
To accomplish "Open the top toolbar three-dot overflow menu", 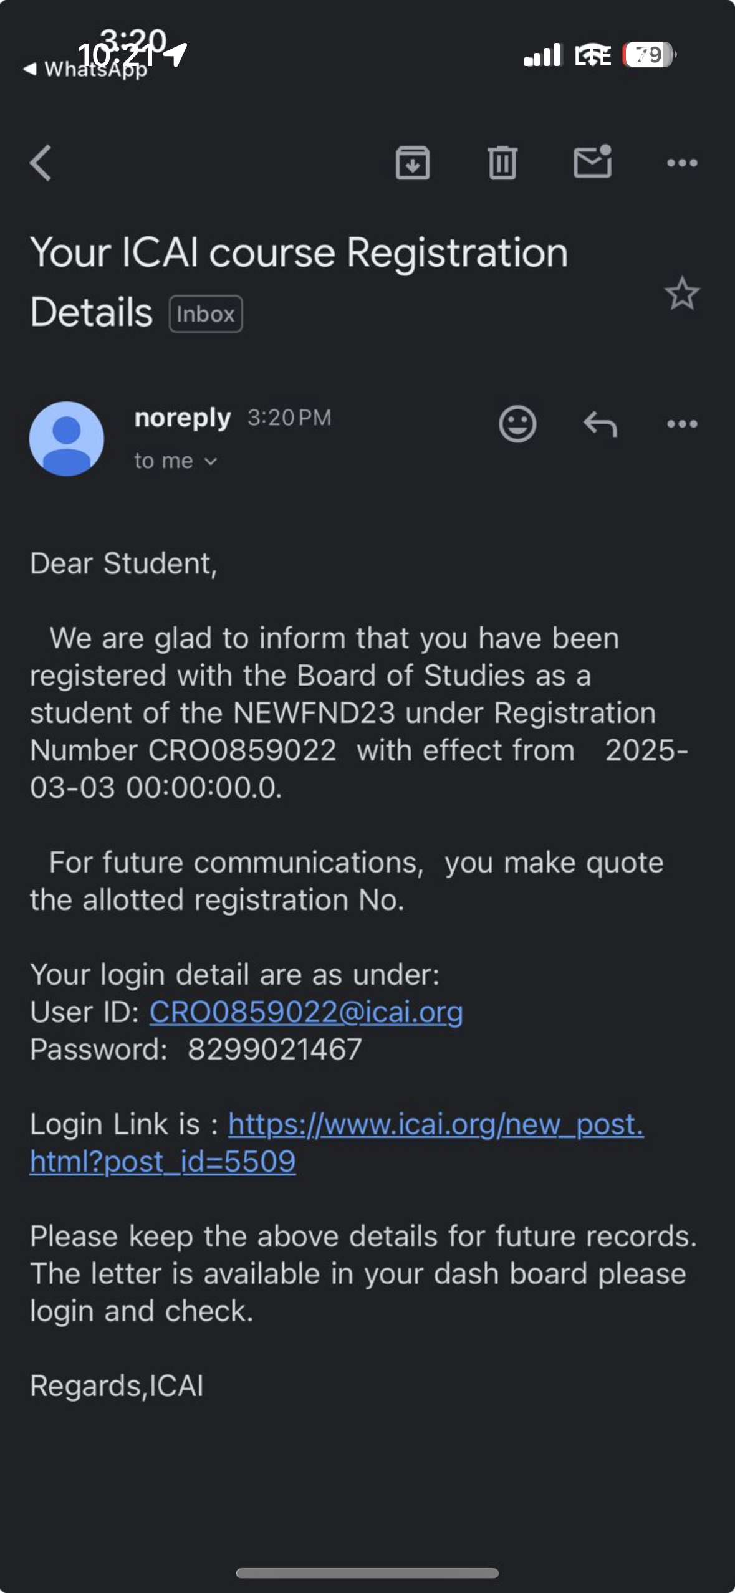I will coord(682,163).
